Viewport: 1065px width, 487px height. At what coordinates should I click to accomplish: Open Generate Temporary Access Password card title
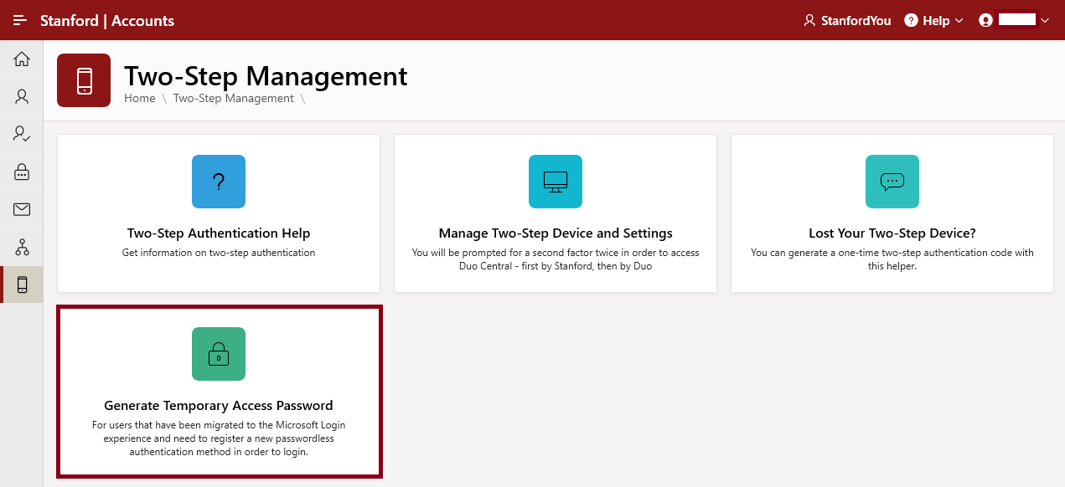219,406
